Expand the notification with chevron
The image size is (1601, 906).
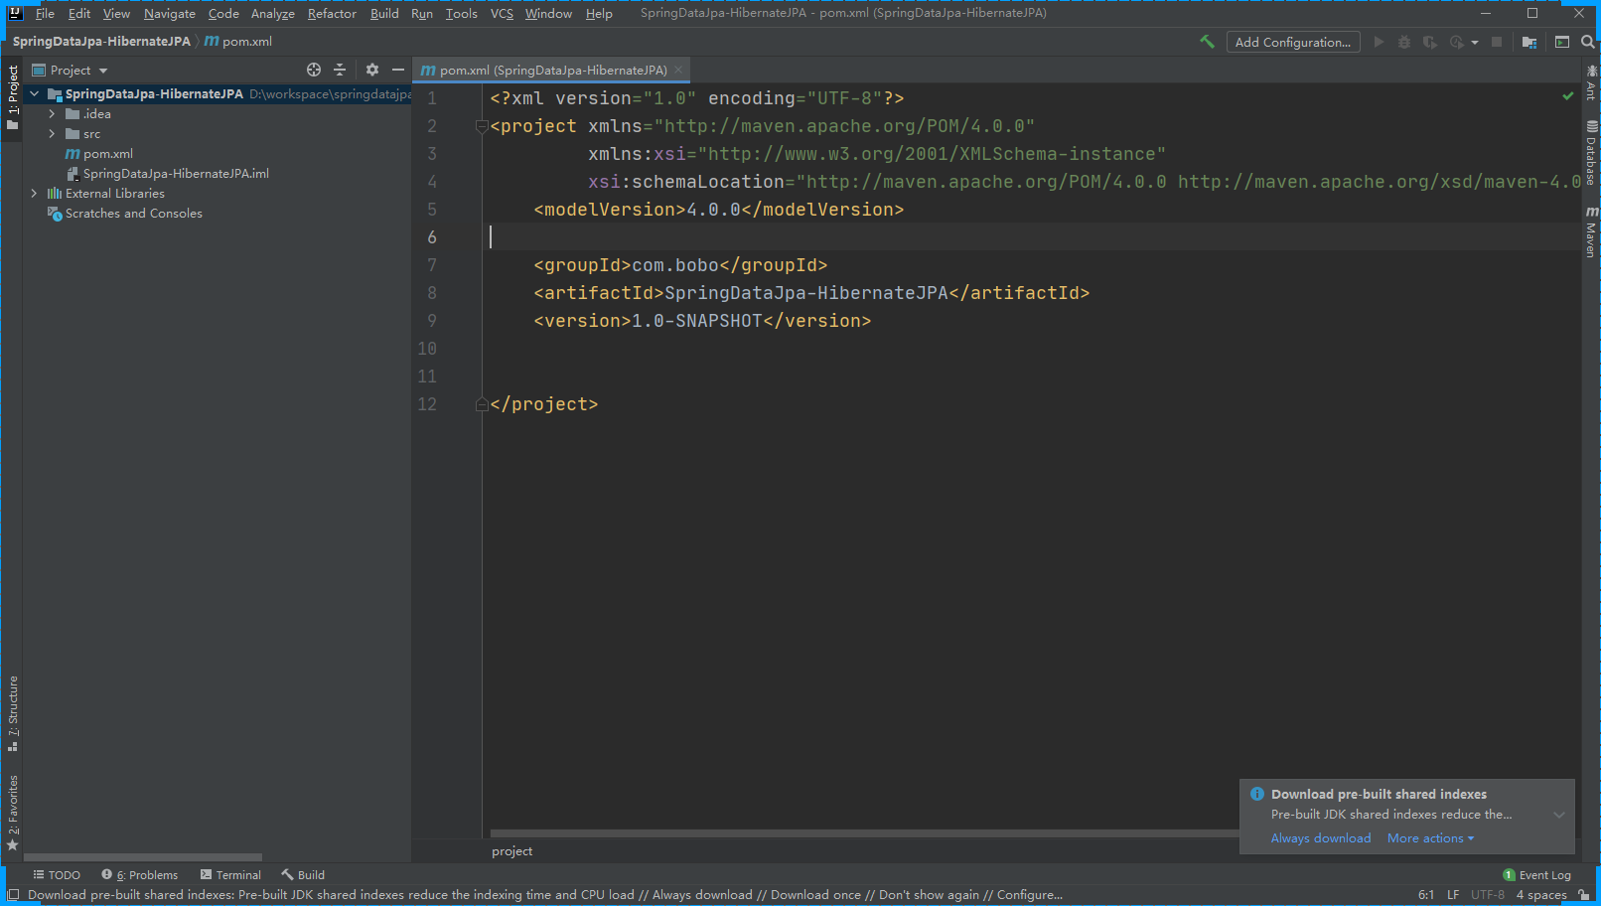[1559, 815]
